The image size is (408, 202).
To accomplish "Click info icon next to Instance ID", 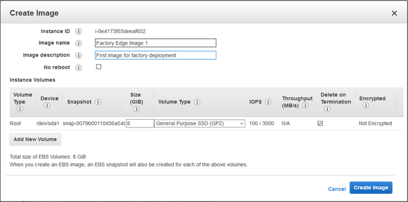I will tap(79, 32).
